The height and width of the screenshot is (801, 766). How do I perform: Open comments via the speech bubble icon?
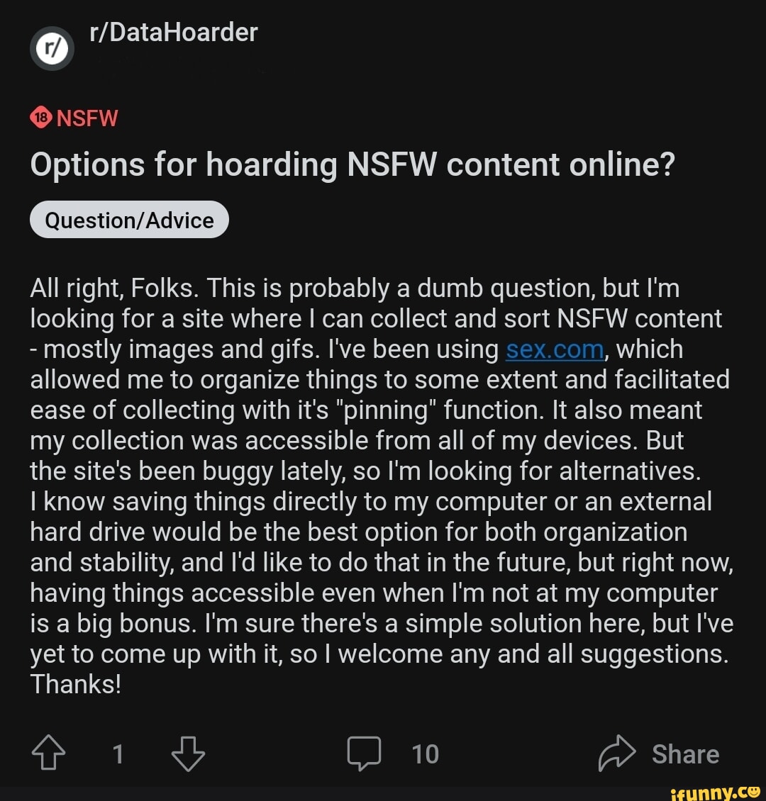tap(364, 754)
